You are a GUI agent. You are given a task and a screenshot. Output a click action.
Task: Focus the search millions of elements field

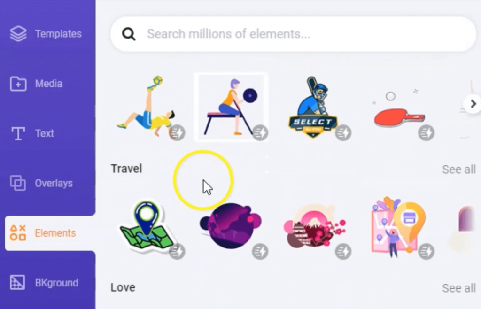(x=293, y=34)
